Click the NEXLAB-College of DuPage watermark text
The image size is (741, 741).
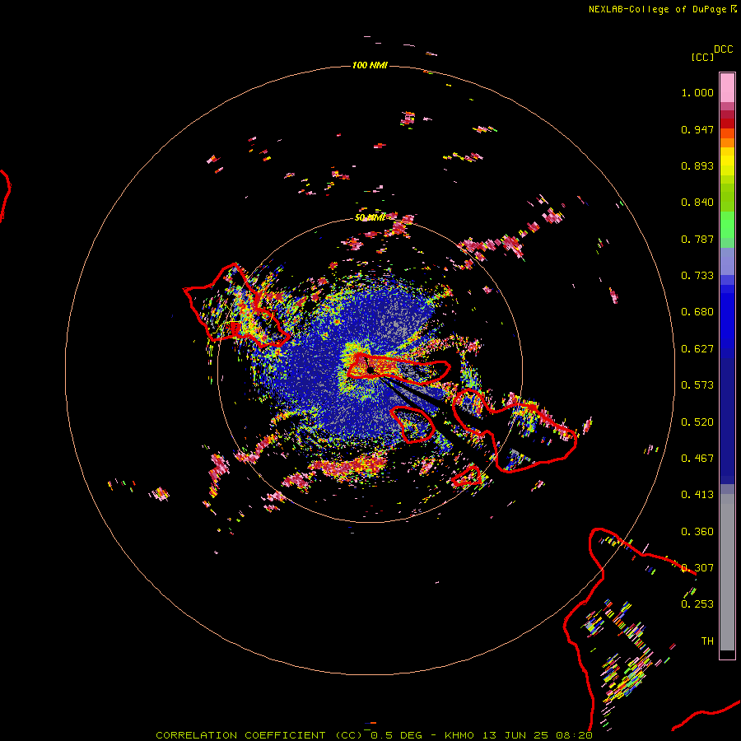click(657, 9)
